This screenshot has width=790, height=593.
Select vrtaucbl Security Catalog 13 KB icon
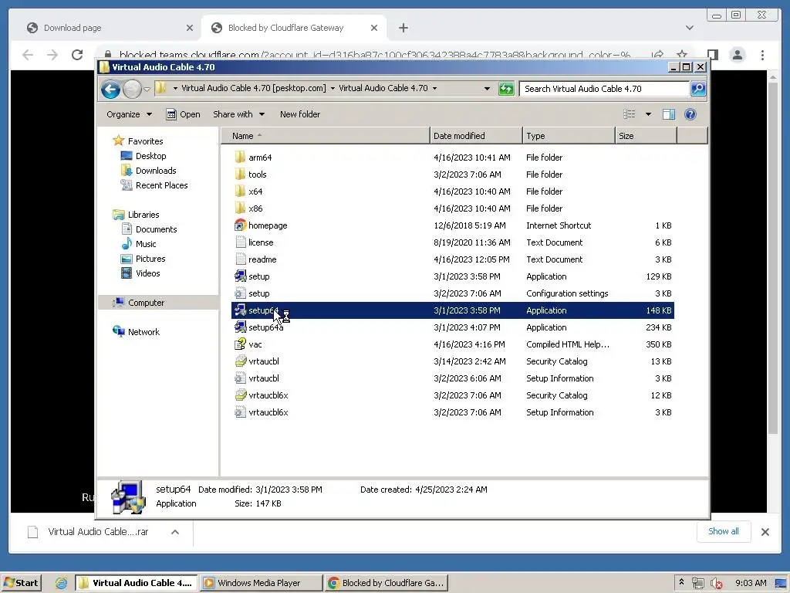tap(241, 361)
